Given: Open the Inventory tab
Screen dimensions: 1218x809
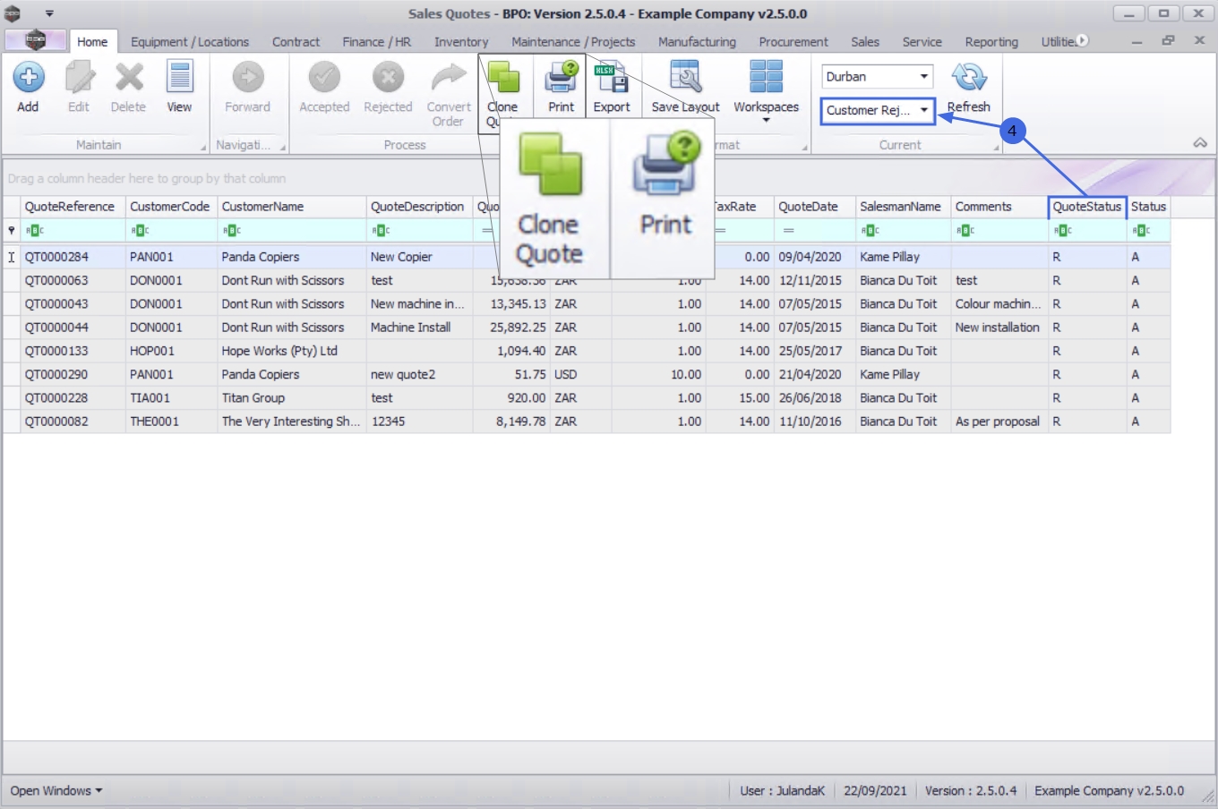Looking at the screenshot, I should pyautogui.click(x=461, y=42).
